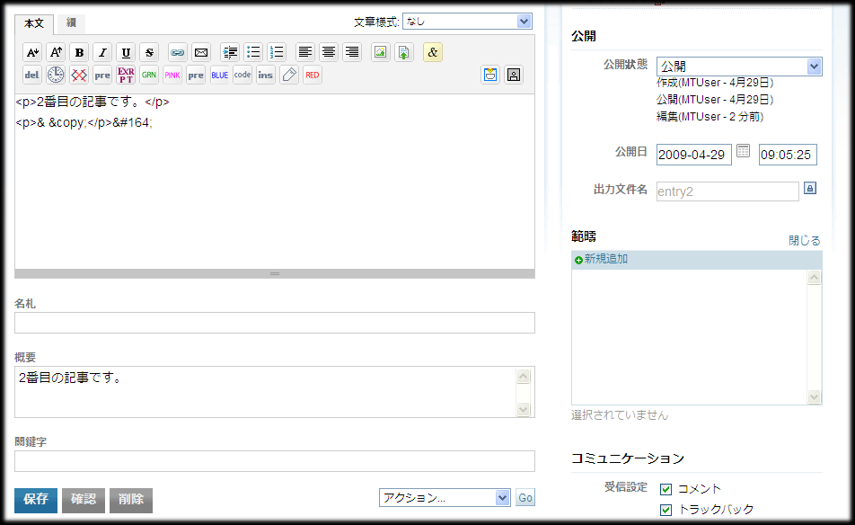
Task: Click into the 名札 input field
Action: coord(274,323)
